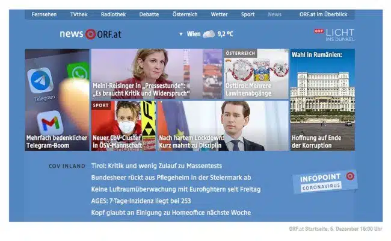Open the ORF Licht ins Dunkel logo
The image size is (391, 241).
click(x=334, y=35)
